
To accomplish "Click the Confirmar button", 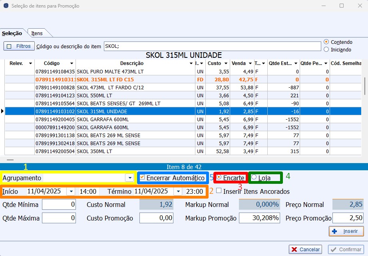I will (346, 250).
